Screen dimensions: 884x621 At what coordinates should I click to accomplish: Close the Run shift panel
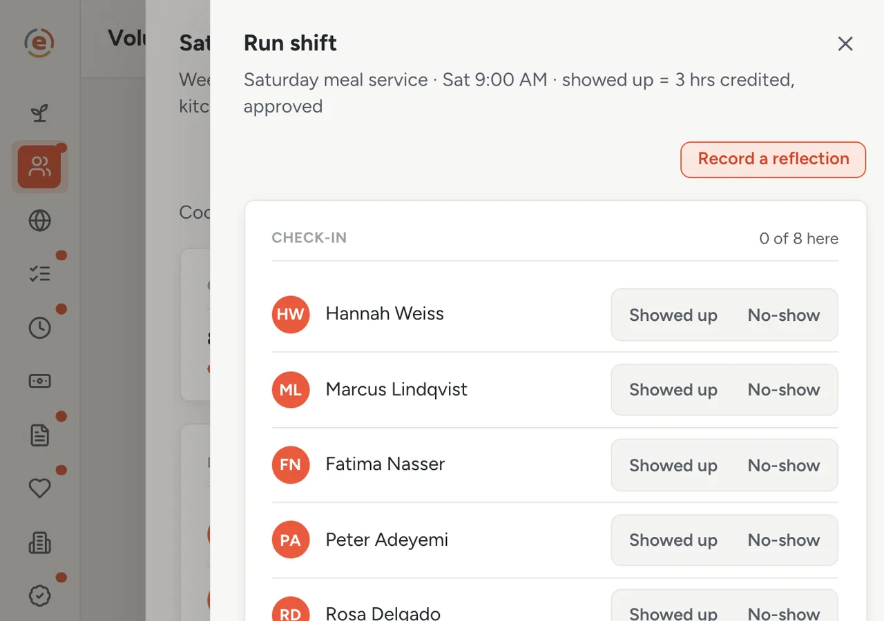coord(845,43)
